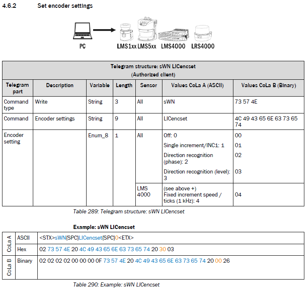Click the "Length" column header

click(x=124, y=86)
